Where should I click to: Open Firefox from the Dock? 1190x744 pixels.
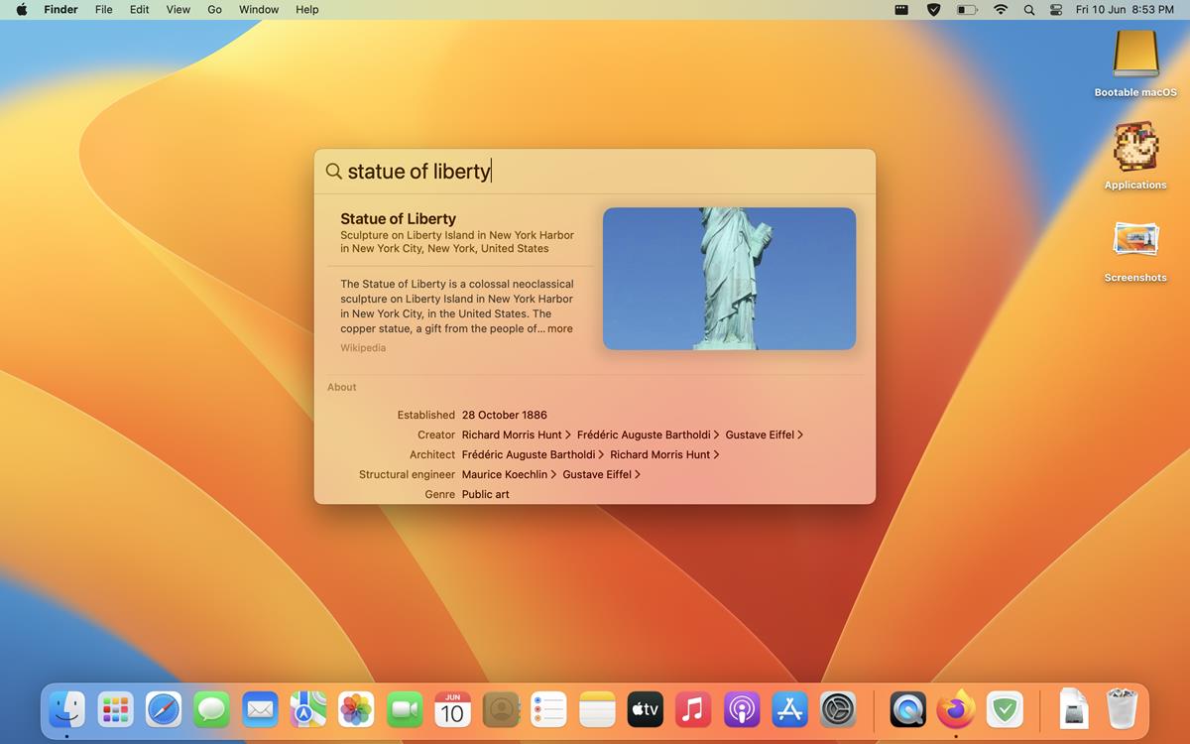pos(956,709)
